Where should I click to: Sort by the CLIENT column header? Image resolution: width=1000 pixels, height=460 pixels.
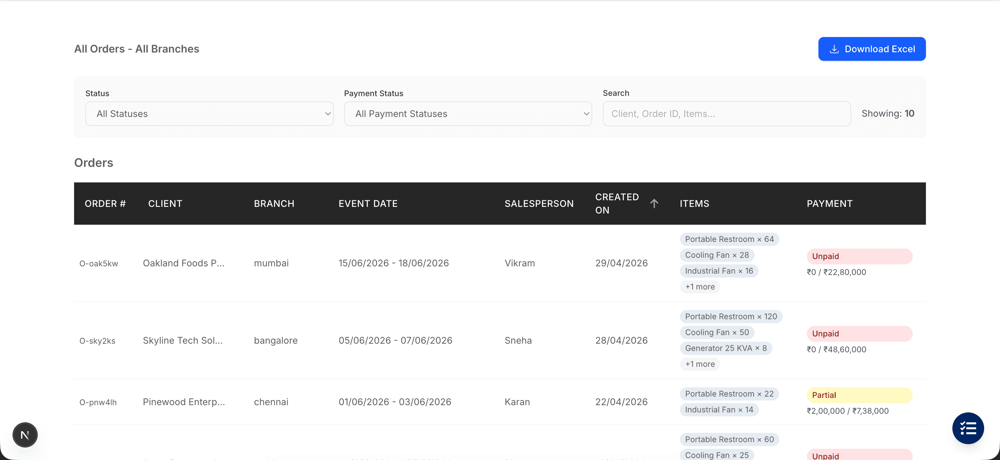click(165, 204)
